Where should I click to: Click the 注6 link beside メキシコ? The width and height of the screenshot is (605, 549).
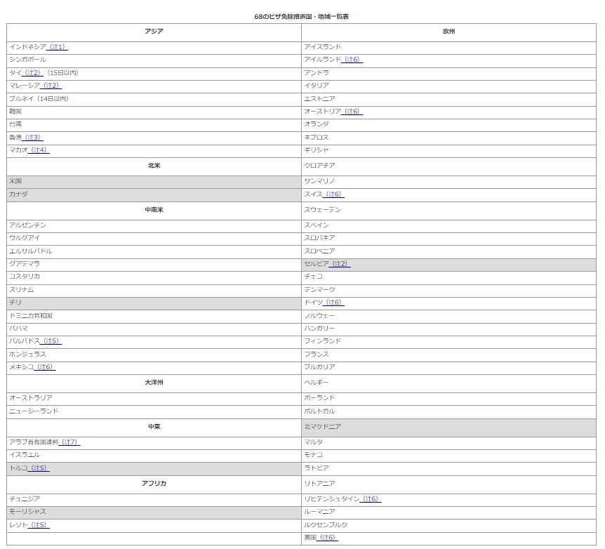pos(45,367)
